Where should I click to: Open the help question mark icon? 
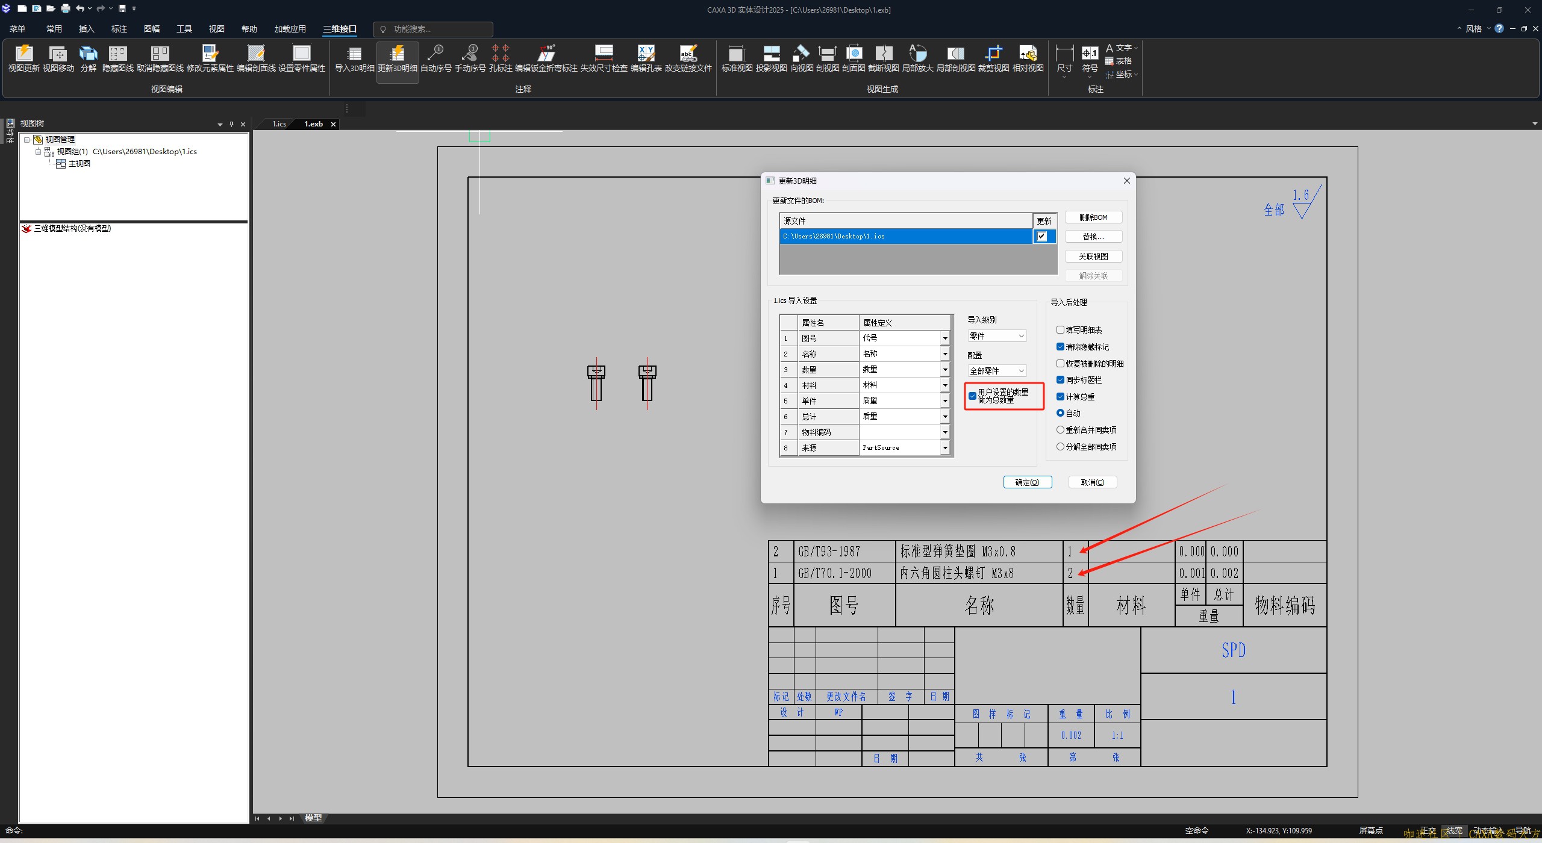click(1499, 28)
